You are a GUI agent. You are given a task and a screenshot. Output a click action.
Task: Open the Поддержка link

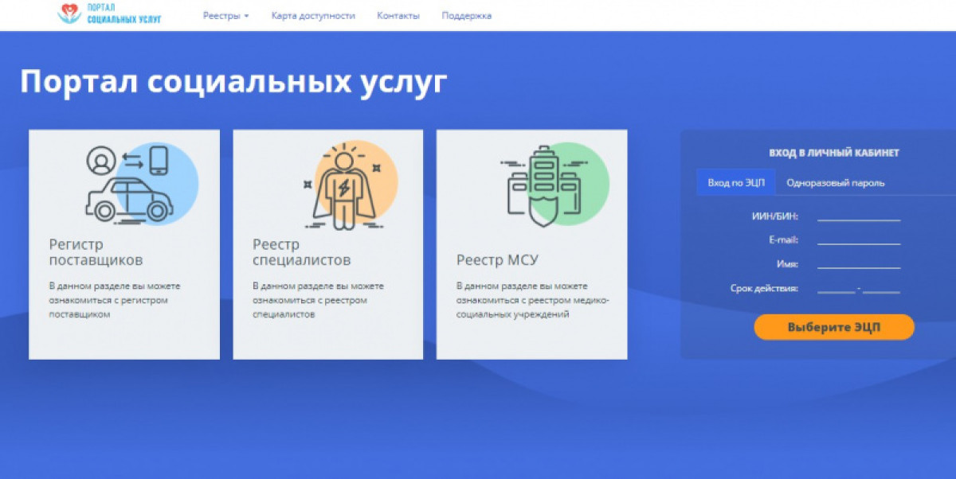point(466,14)
